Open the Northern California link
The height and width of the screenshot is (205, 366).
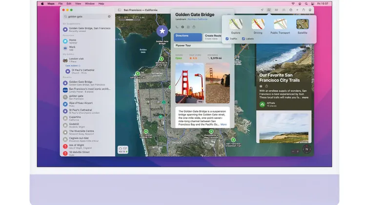tap(198, 19)
